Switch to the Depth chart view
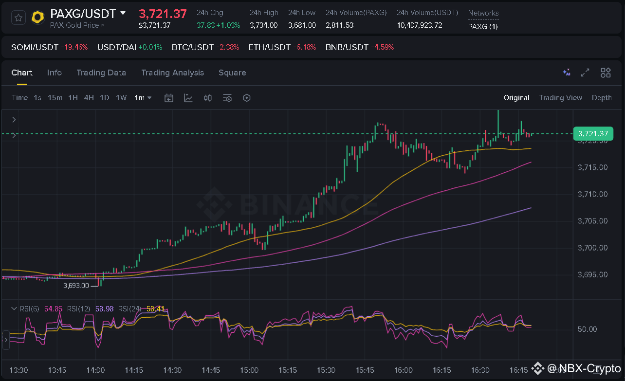Viewport: 625px width, 381px height. [x=602, y=98]
